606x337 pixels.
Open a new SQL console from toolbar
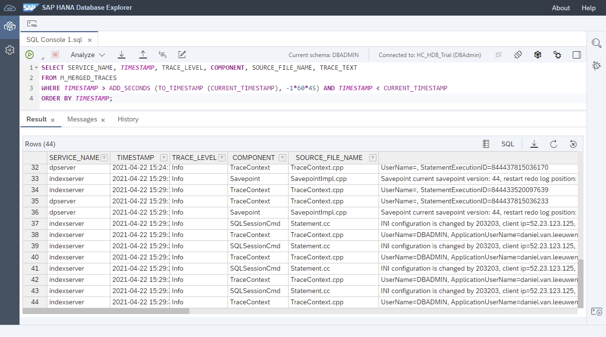(x=32, y=23)
